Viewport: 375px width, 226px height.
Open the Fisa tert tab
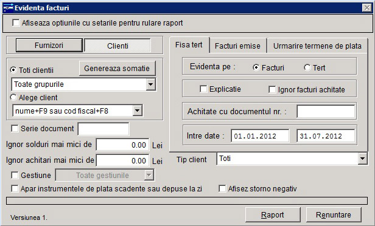point(189,45)
